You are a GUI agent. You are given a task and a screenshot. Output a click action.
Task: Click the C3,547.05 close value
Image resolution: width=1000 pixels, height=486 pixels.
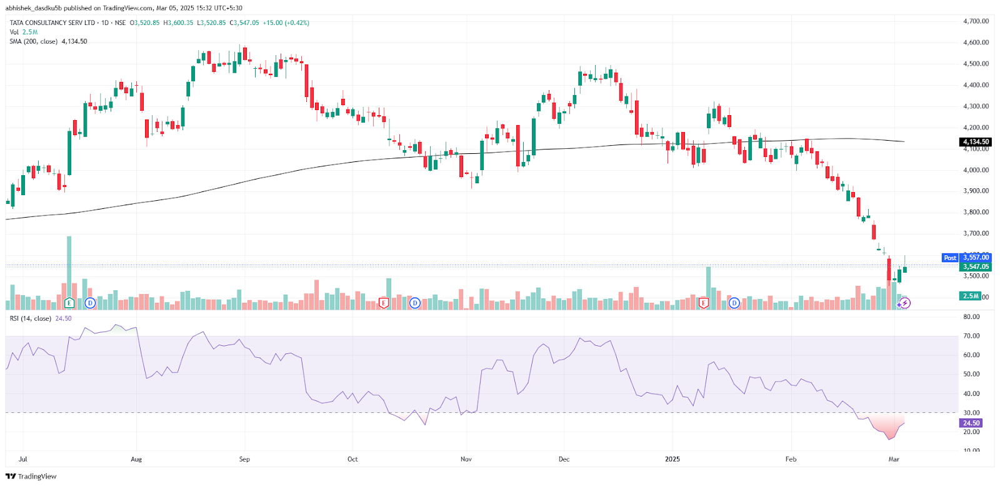[x=244, y=23]
